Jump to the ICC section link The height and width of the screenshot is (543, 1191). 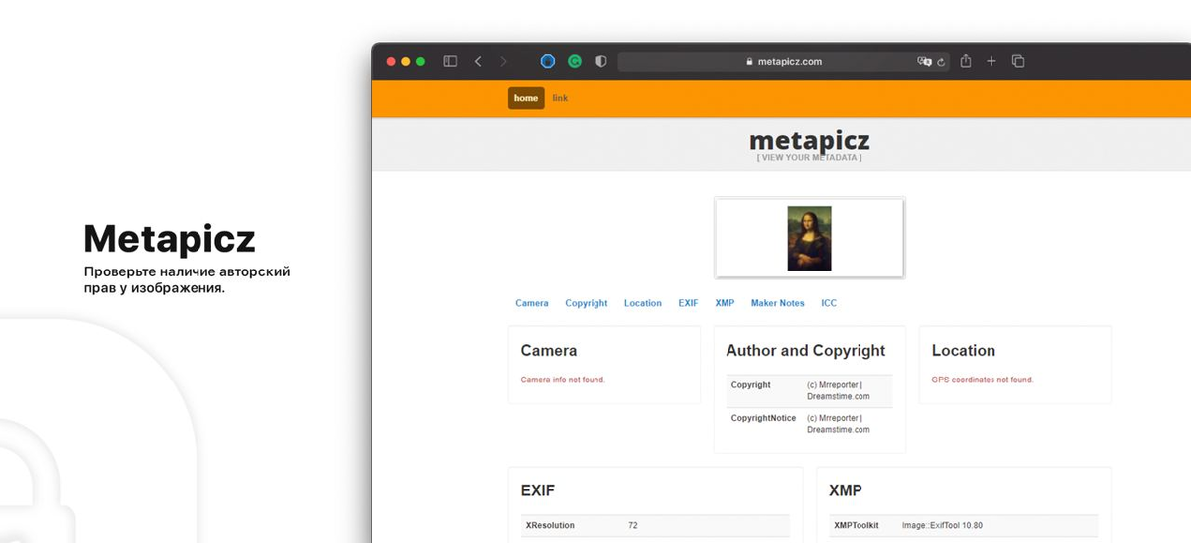point(829,303)
